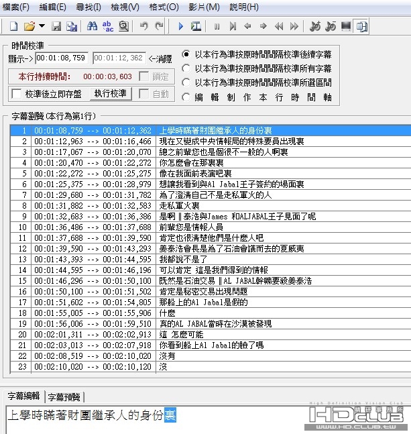Image resolution: width=411 pixels, height=434 pixels.
Task: Click the blue Play triangle icon
Action: [181, 26]
